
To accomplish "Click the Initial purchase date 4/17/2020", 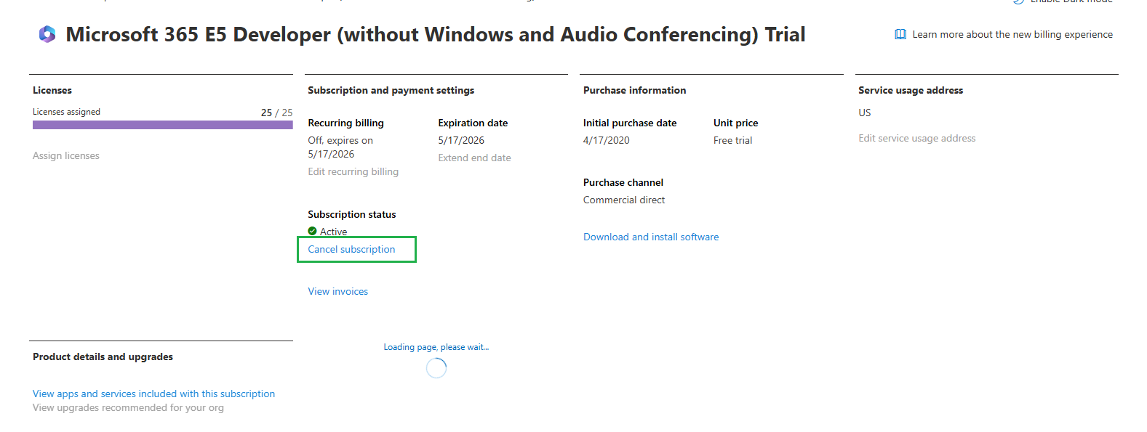I will click(607, 140).
